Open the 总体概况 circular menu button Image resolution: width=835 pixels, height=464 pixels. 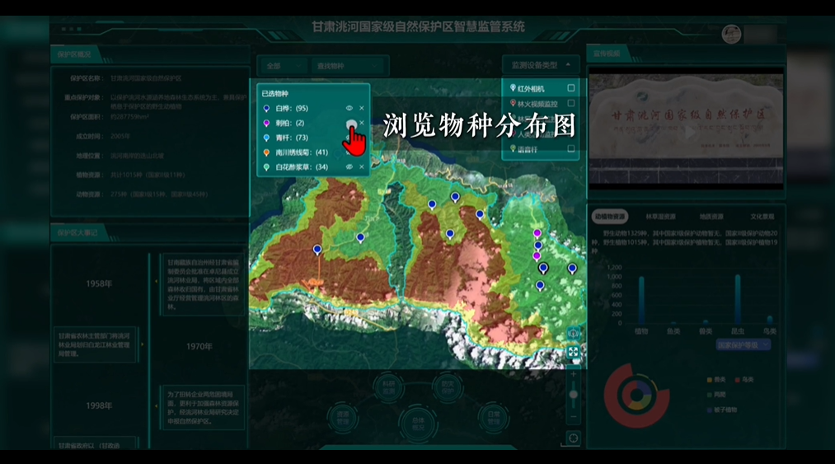417,419
